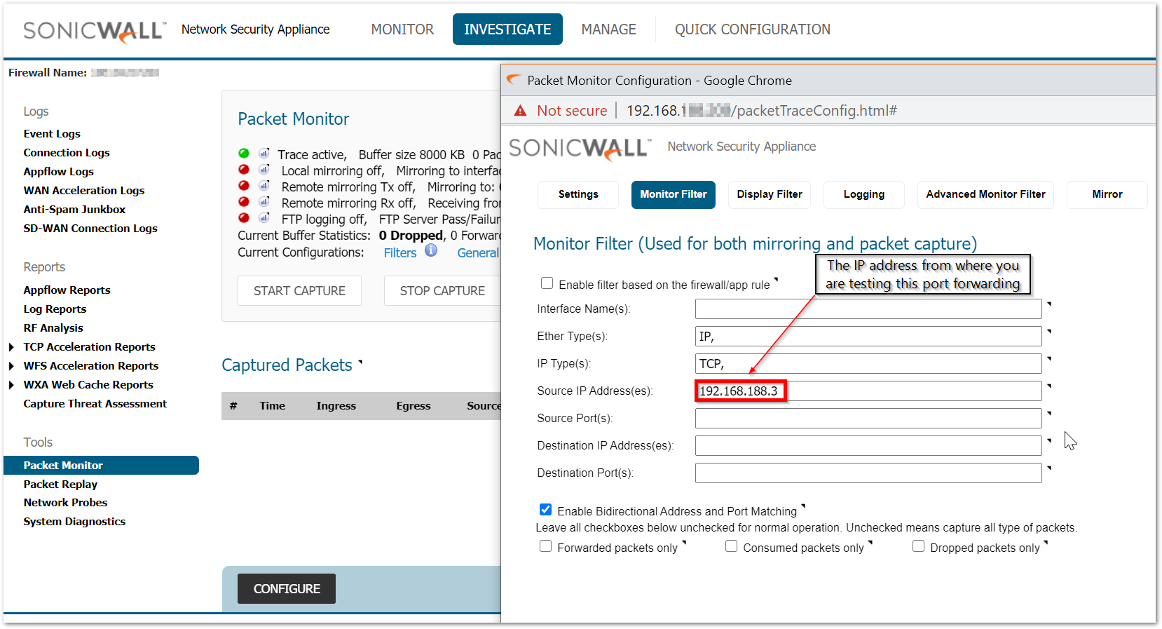Open the General configuration link
1162x629 pixels.
pyautogui.click(x=479, y=253)
